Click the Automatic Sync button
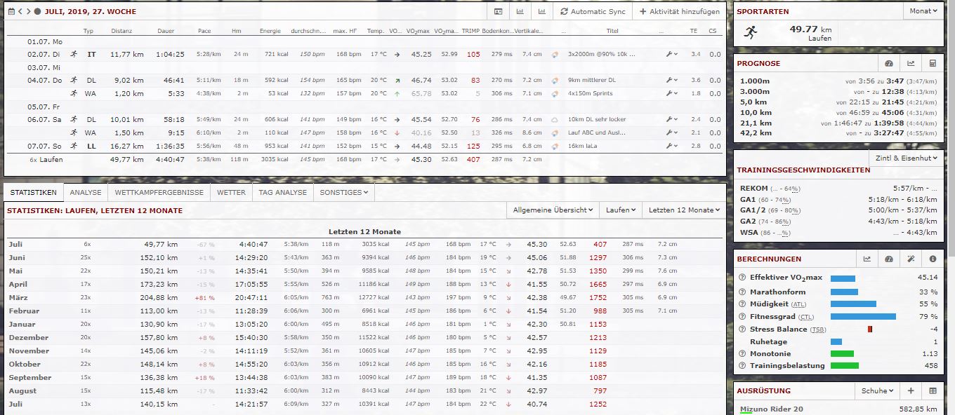Viewport: 955px width, 415px height. [593, 12]
